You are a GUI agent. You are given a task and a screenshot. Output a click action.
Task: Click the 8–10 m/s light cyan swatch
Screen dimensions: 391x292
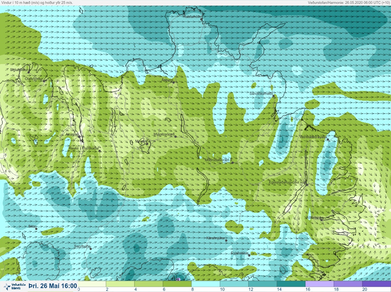point(206,284)
